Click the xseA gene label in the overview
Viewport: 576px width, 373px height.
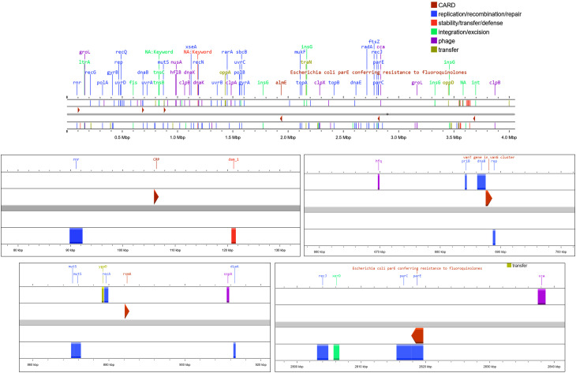[191, 47]
